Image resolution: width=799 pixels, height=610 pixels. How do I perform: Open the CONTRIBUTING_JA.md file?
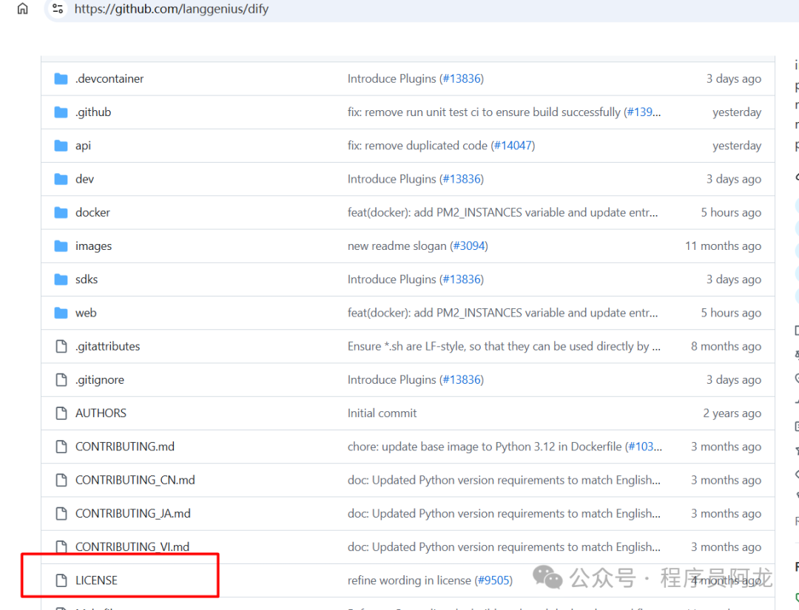pyautogui.click(x=133, y=513)
